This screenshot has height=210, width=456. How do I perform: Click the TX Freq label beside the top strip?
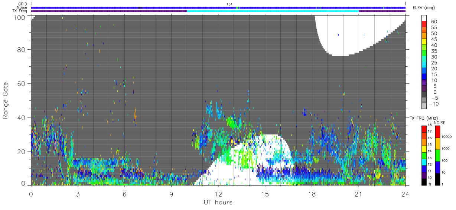[20, 11]
